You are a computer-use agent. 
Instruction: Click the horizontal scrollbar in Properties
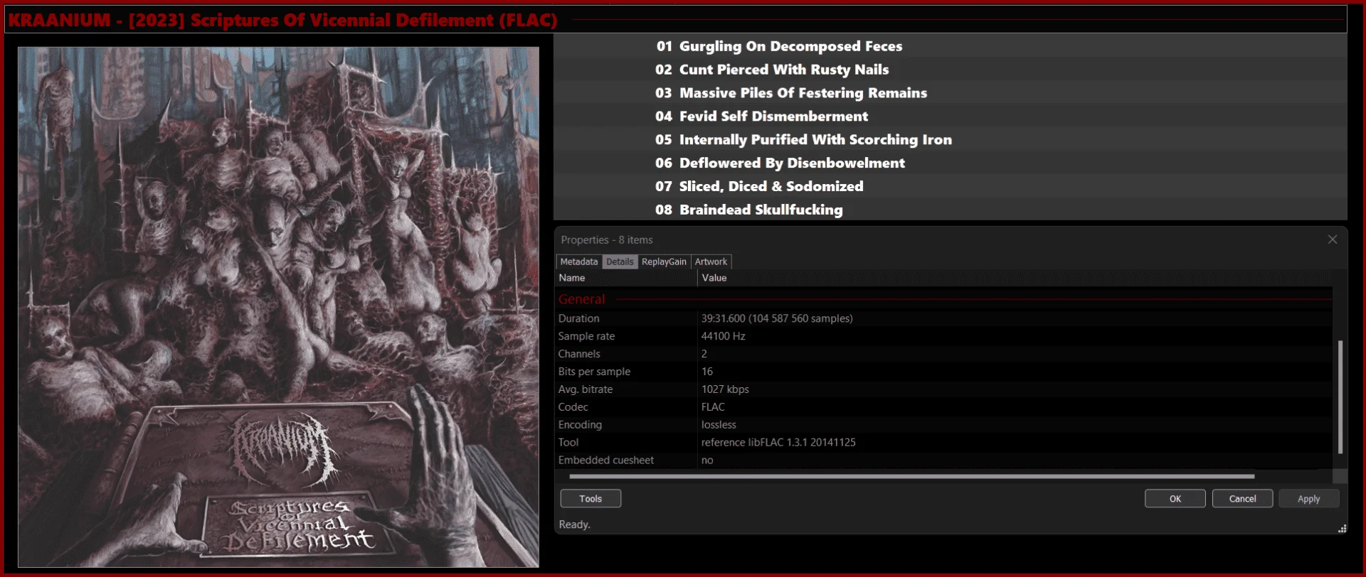coord(911,476)
